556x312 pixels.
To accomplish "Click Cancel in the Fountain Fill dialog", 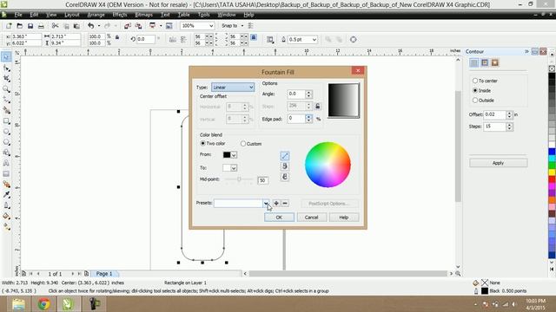I will (x=311, y=218).
